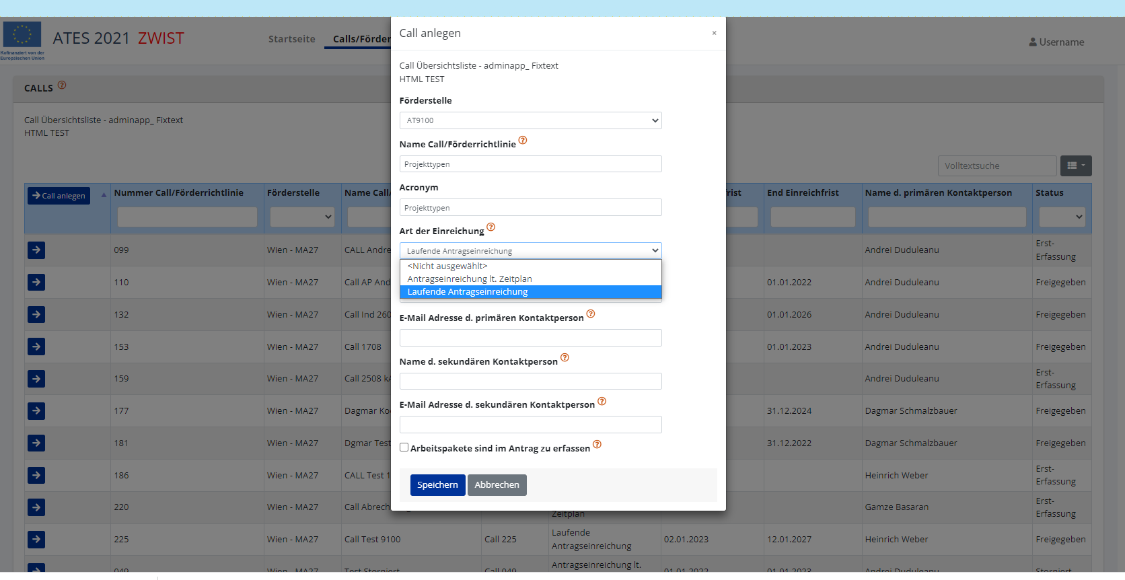Click help icon beside Art der Einreichung
Viewport: 1125px width, 580px height.
pyautogui.click(x=491, y=227)
